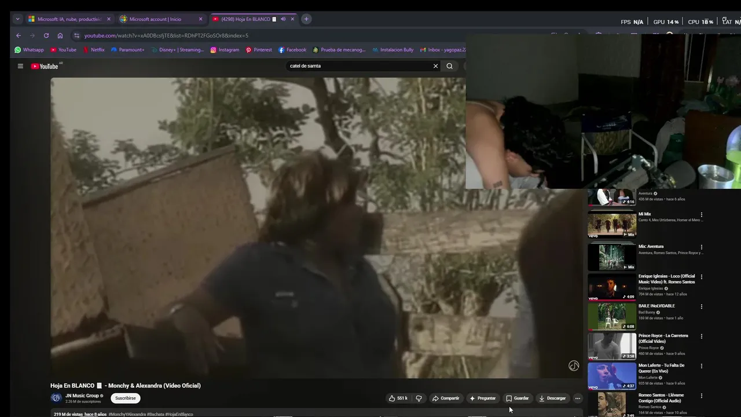The height and width of the screenshot is (417, 741).
Task: Close the 'Microsoft: IA, nube' tab
Action: pyautogui.click(x=109, y=19)
